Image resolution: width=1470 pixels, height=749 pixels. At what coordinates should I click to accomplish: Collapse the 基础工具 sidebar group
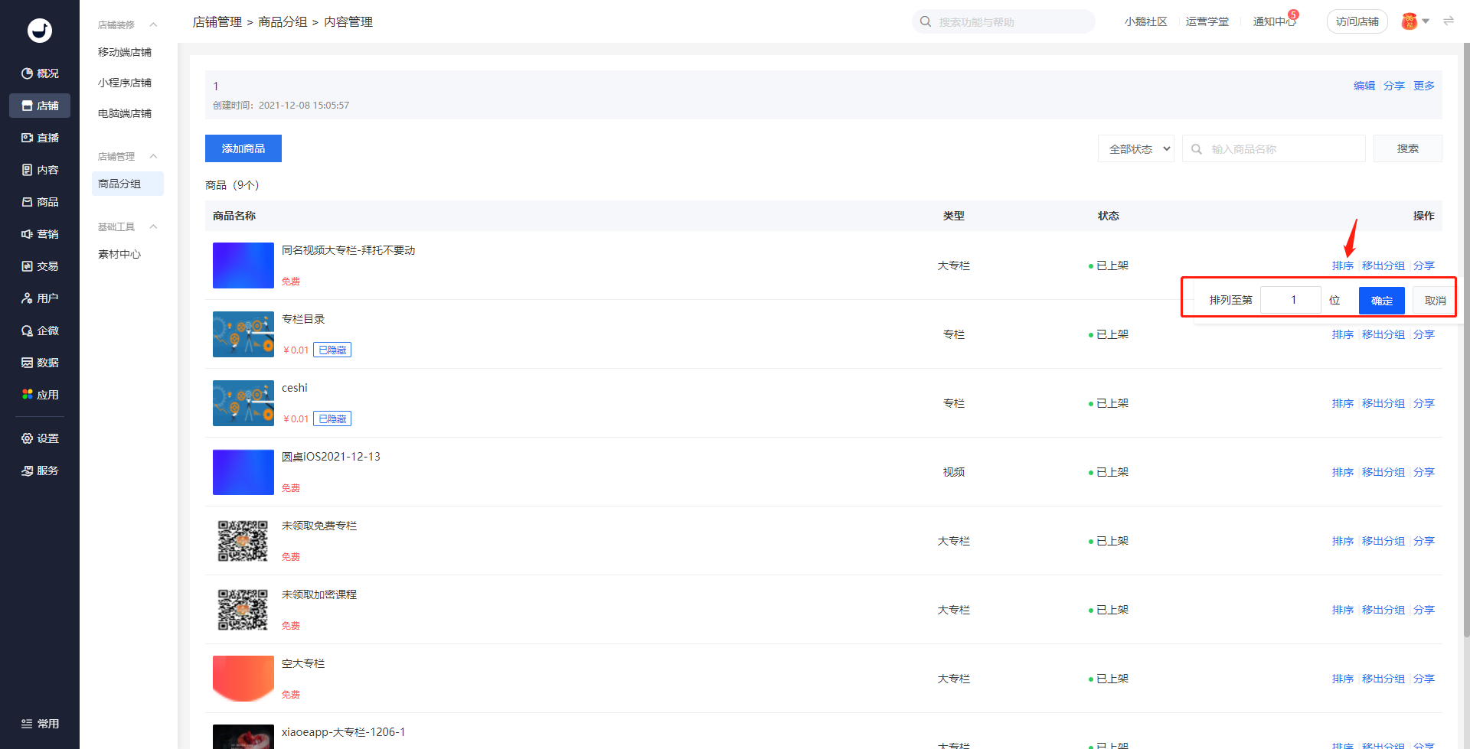click(153, 226)
